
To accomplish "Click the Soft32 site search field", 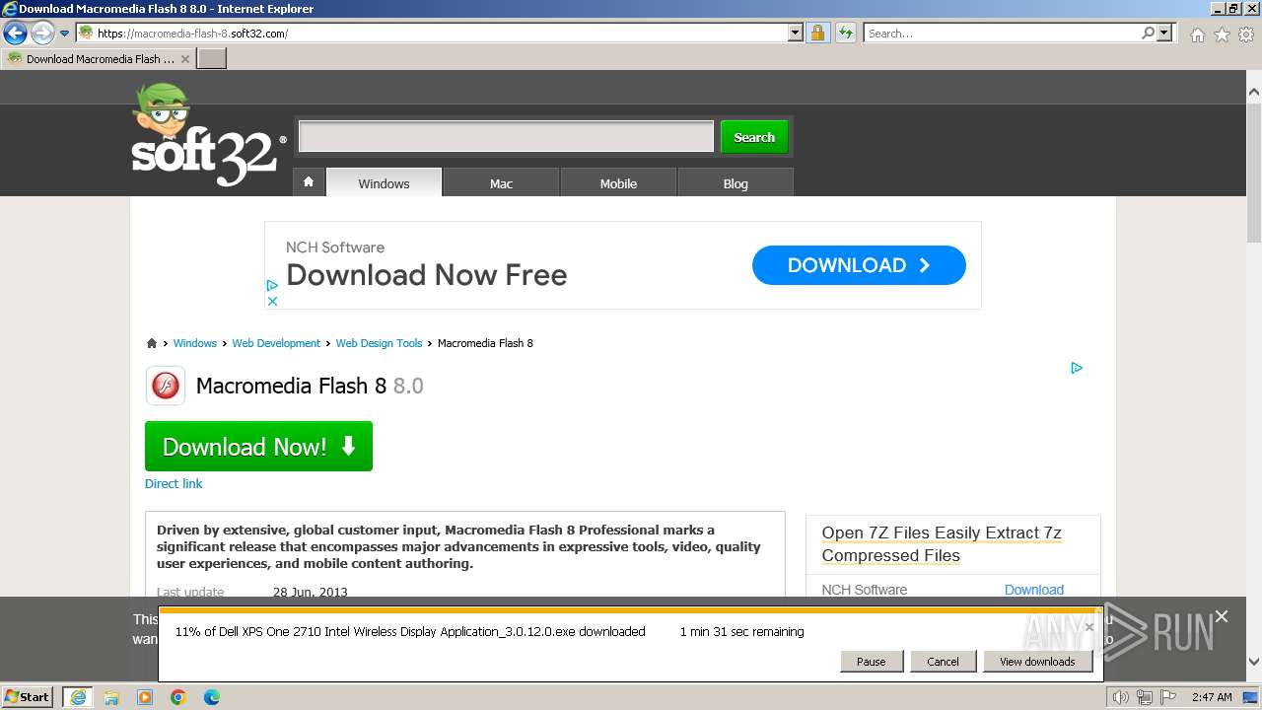I will click(x=506, y=137).
